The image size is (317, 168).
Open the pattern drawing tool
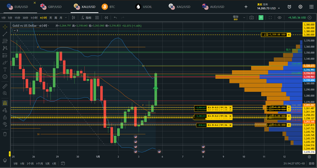[5, 48]
